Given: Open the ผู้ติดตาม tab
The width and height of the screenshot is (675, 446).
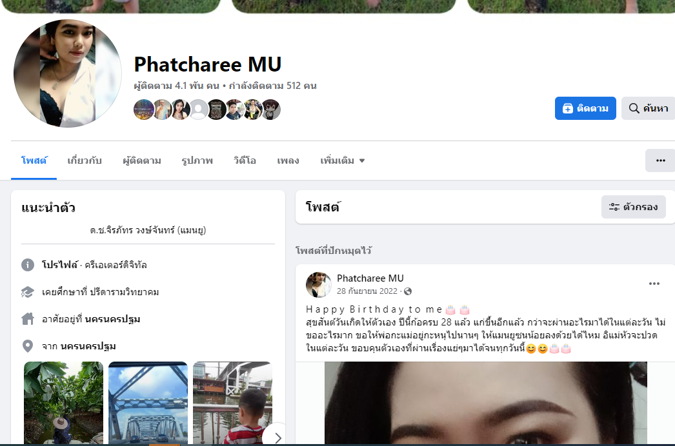Looking at the screenshot, I should 141,160.
